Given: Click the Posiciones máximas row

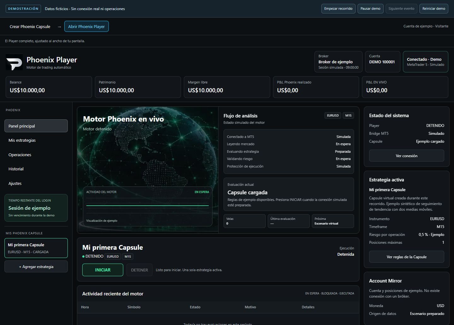Looking at the screenshot, I should click(x=406, y=242).
